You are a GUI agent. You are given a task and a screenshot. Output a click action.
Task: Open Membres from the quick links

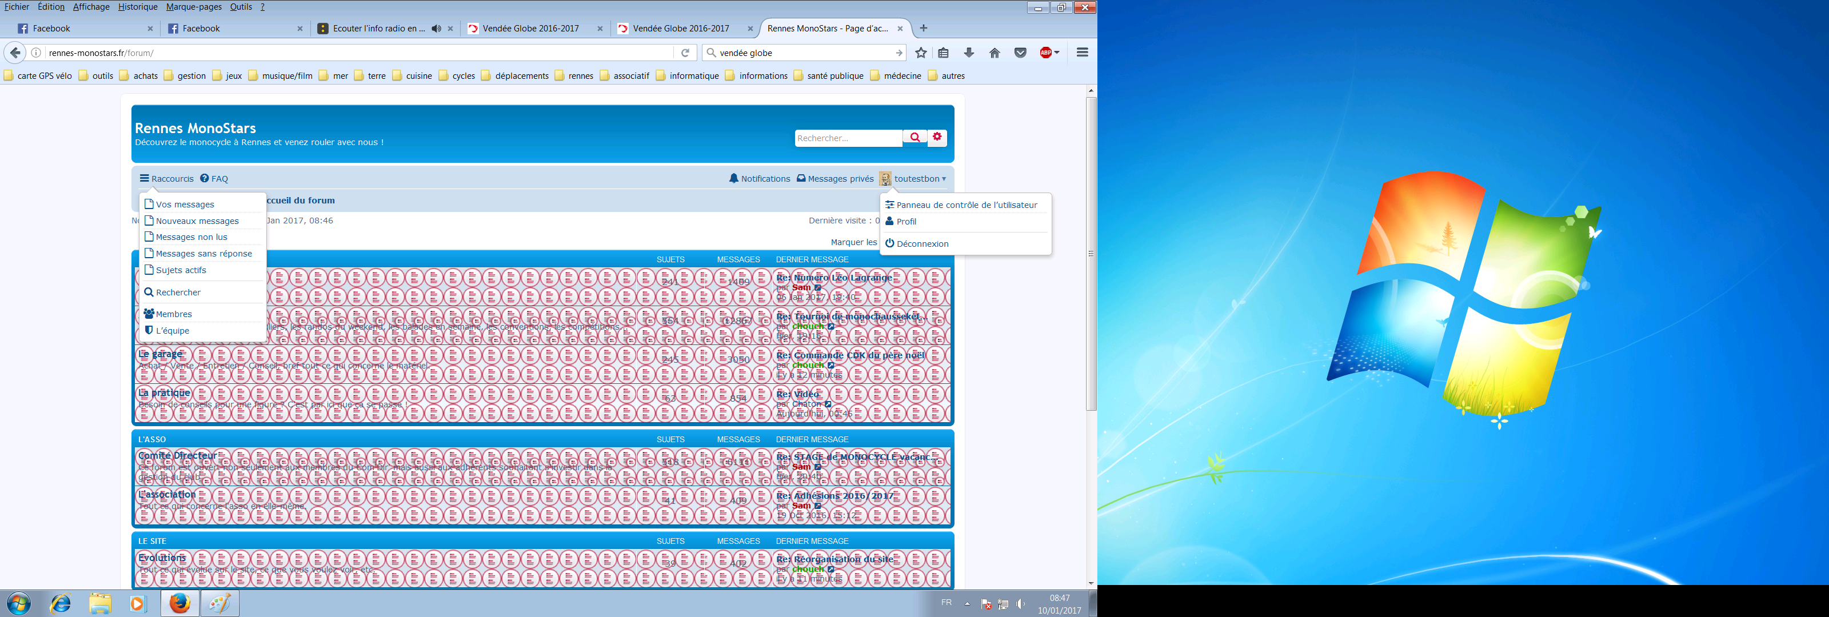[168, 314]
